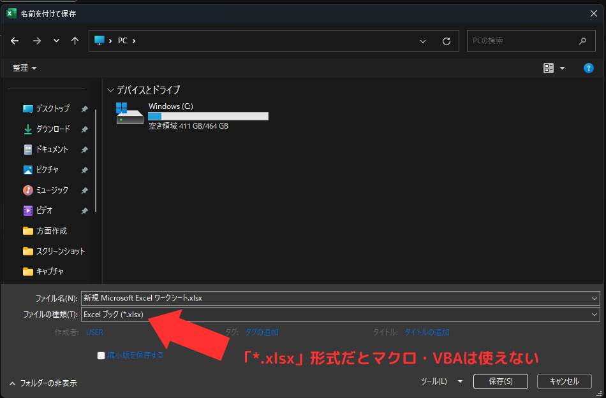
Task: Open the recent locations chevron
Action: click(56, 41)
